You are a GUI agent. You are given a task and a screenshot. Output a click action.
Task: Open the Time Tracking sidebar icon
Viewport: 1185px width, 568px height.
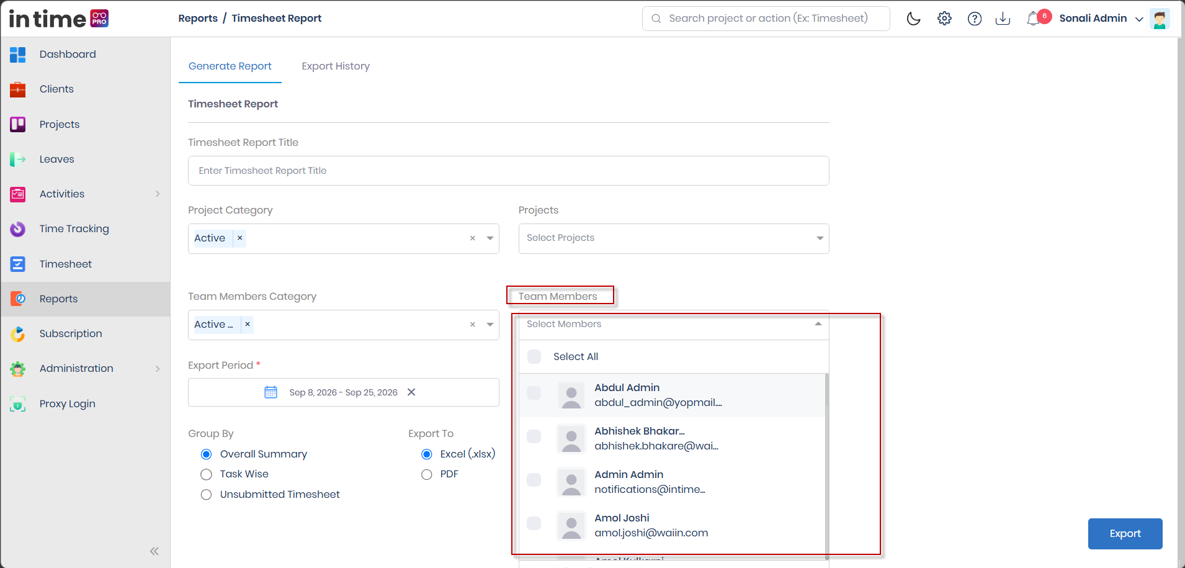click(18, 229)
